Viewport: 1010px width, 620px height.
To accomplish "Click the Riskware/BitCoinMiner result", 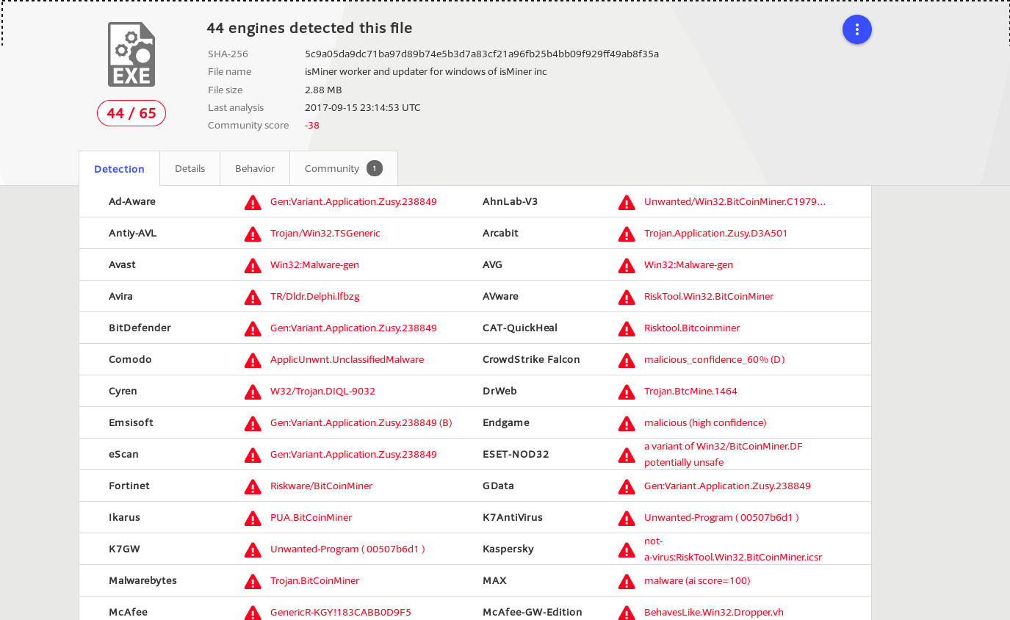I will pyautogui.click(x=321, y=486).
